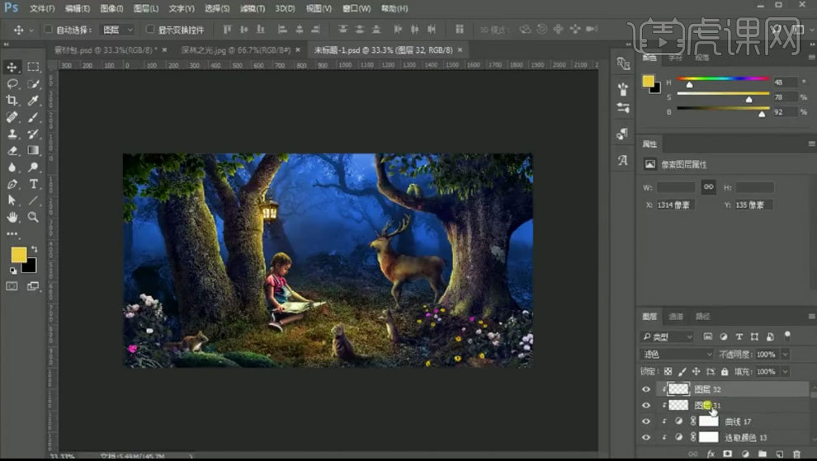
Task: Hide the Curves 17 layer
Action: click(646, 421)
